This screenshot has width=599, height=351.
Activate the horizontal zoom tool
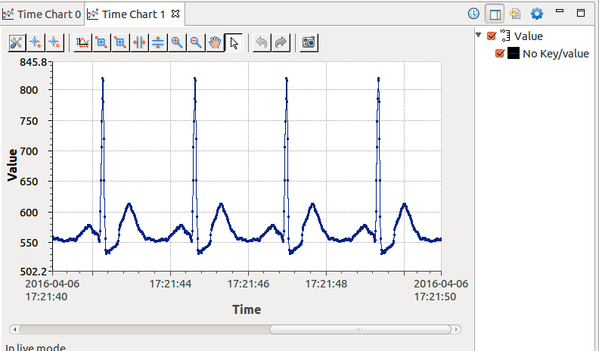pyautogui.click(x=139, y=42)
